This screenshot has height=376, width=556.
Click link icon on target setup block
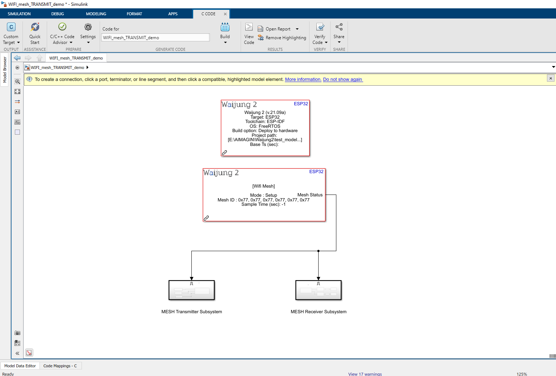(224, 153)
